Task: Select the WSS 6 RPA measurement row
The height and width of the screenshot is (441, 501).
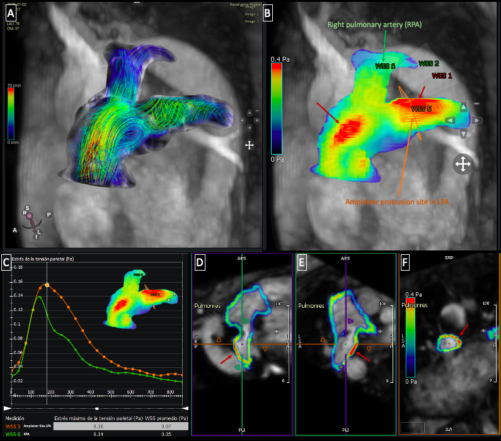Action: [x=95, y=435]
